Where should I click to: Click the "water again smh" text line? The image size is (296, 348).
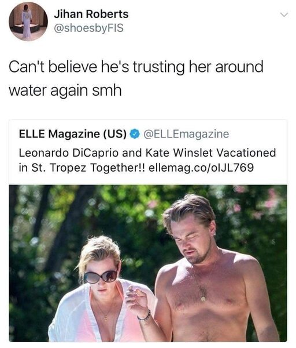point(65,90)
